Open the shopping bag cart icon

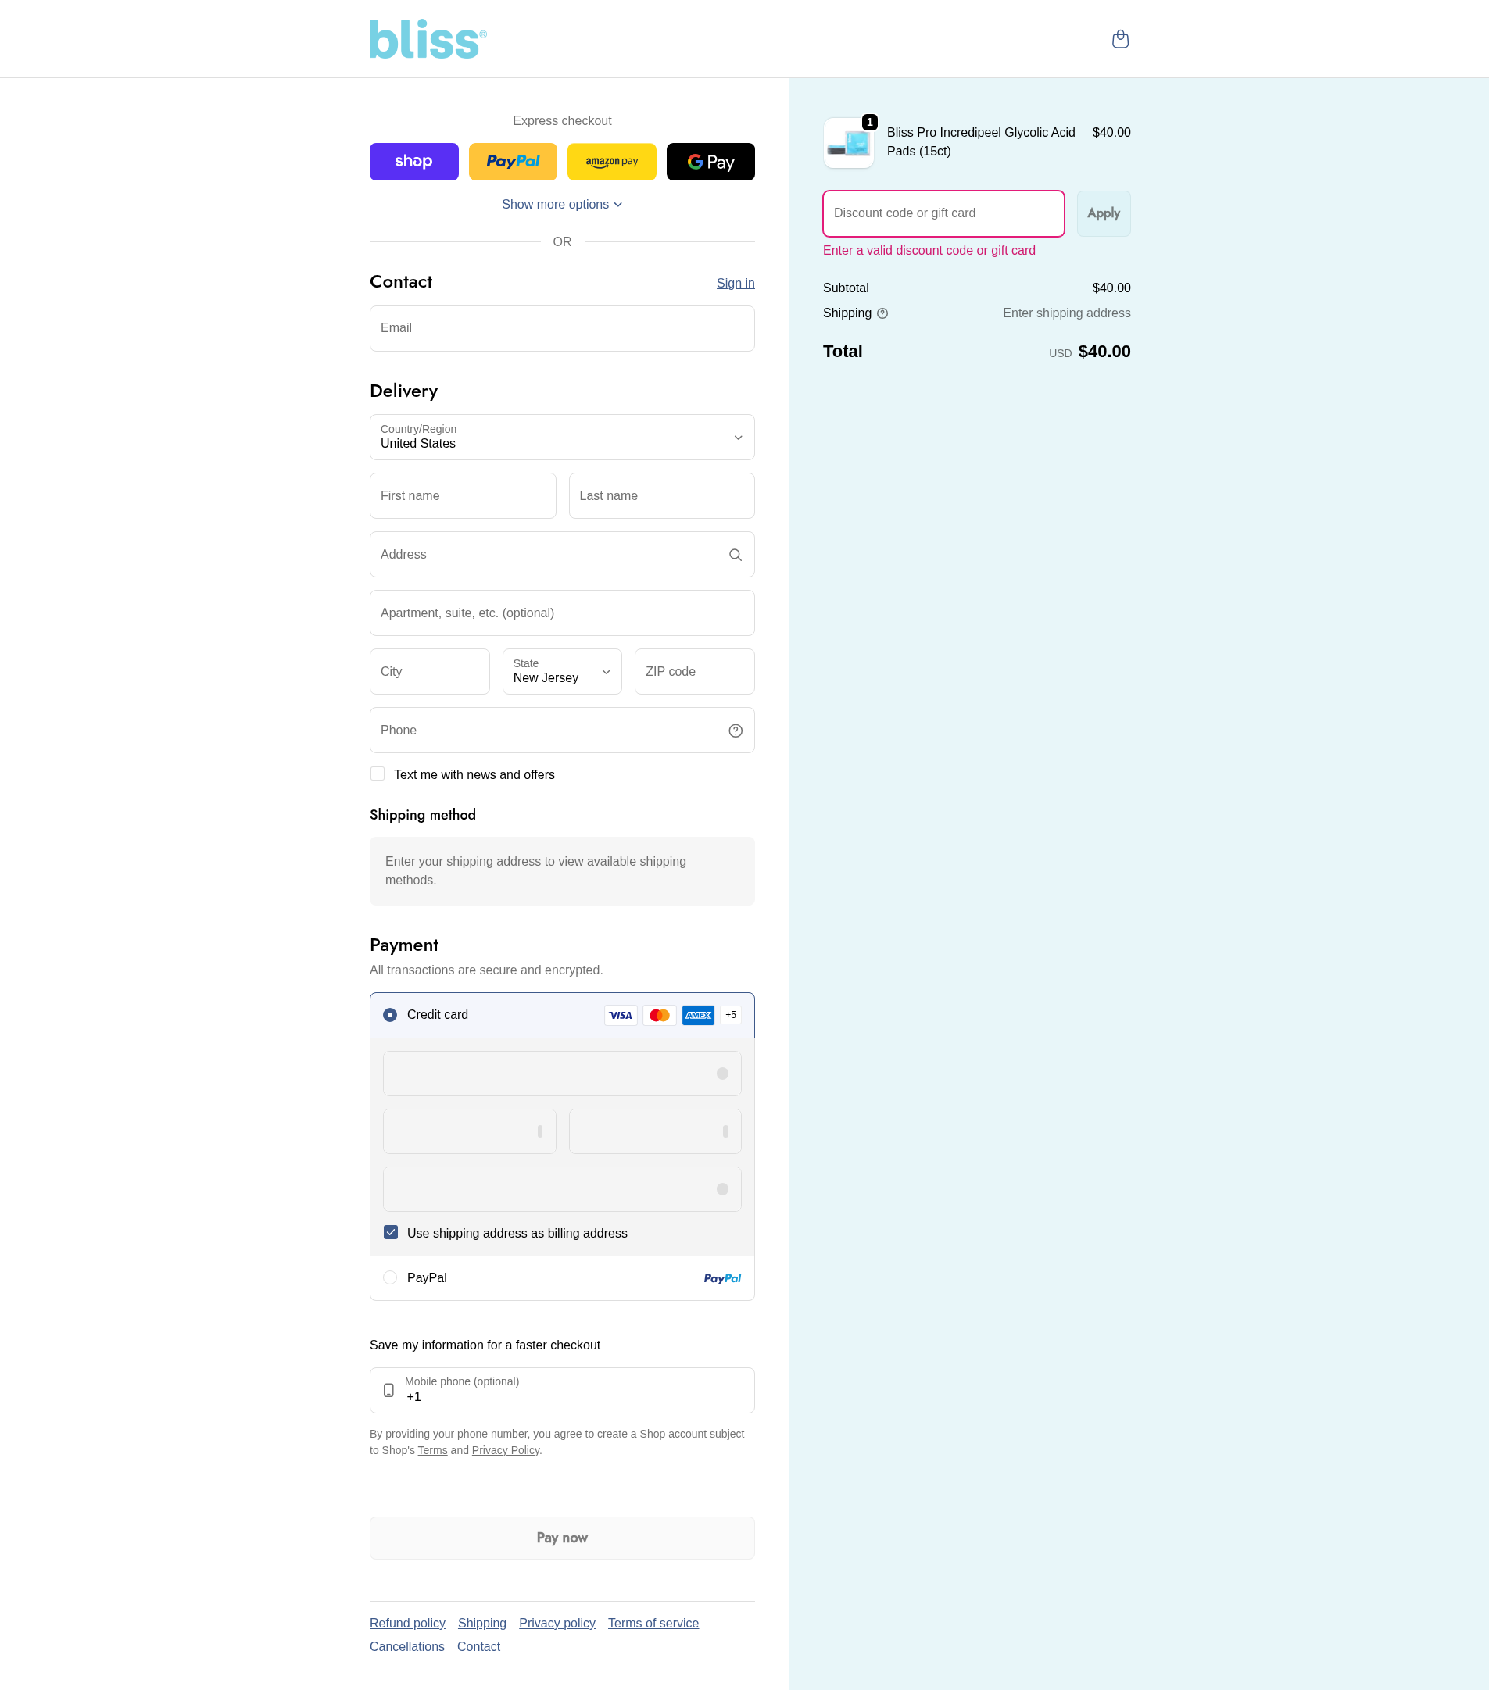pos(1120,39)
